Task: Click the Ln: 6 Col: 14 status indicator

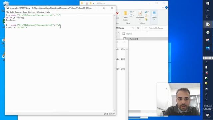Action: point(109,114)
